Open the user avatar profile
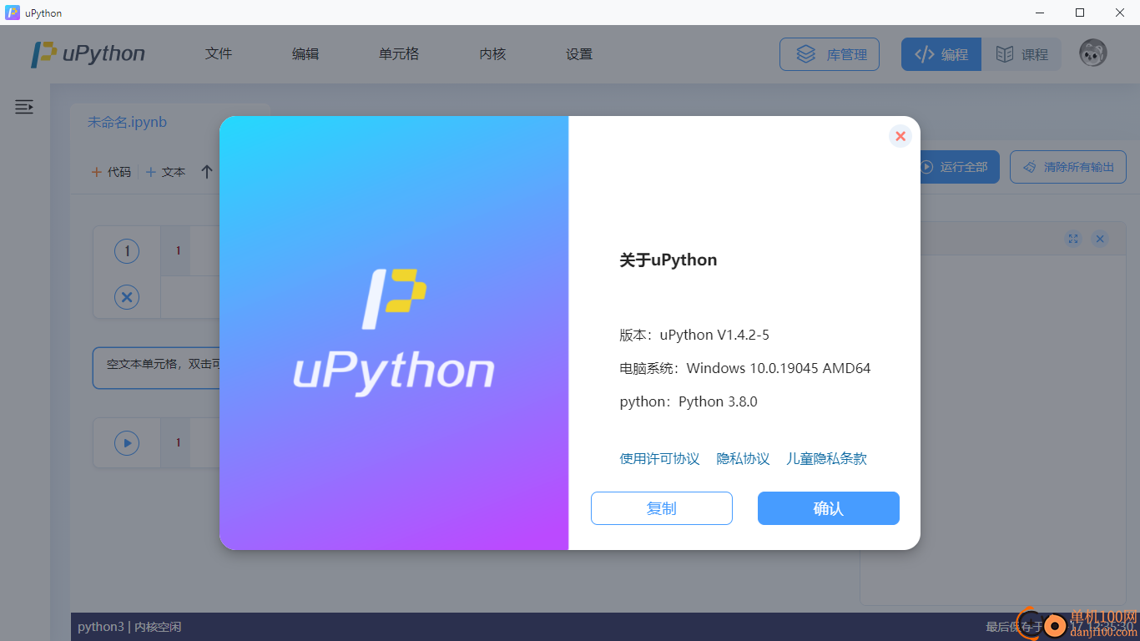The image size is (1140, 641). click(x=1093, y=53)
